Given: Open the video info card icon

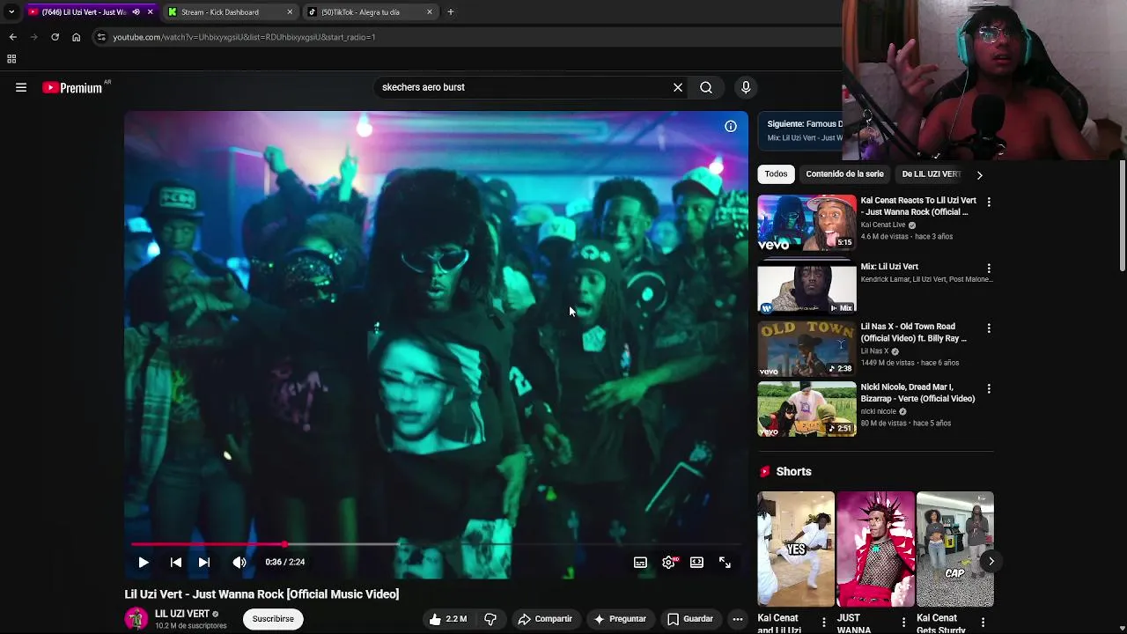Looking at the screenshot, I should point(731,126).
